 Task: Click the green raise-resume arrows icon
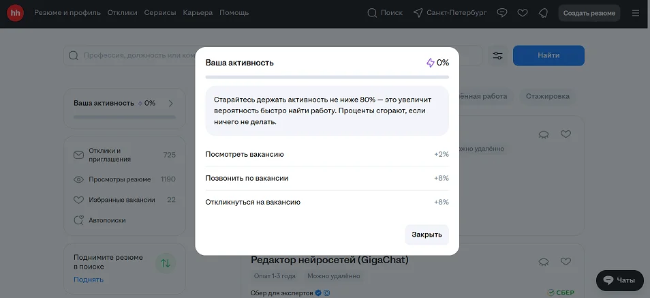(164, 263)
